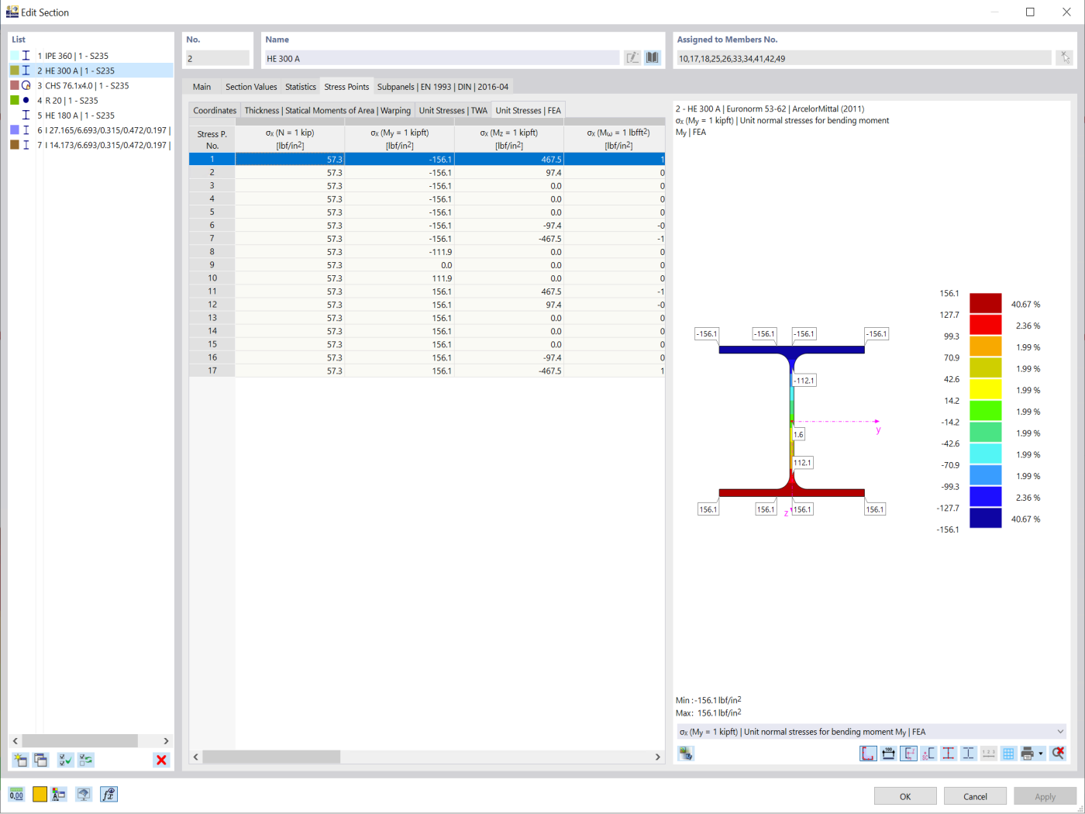
Task: Click the stress table horizontal scrollbar thumb
Action: pos(271,757)
